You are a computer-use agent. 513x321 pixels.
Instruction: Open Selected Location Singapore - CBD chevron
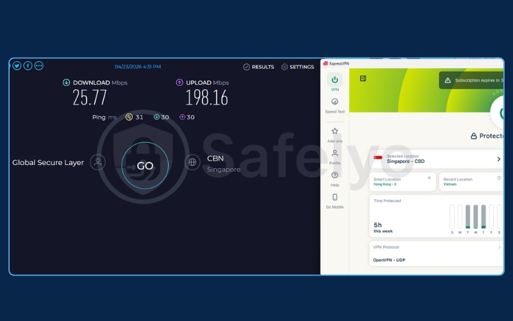click(x=499, y=159)
